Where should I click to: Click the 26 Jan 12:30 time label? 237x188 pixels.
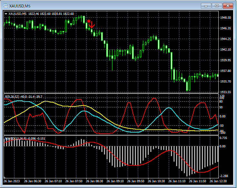(x=218, y=181)
